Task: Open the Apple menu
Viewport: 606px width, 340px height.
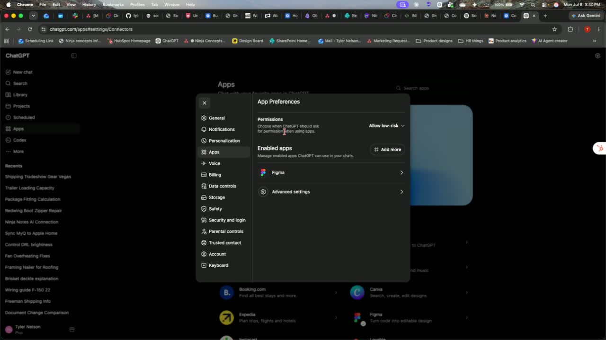Action: [8, 4]
